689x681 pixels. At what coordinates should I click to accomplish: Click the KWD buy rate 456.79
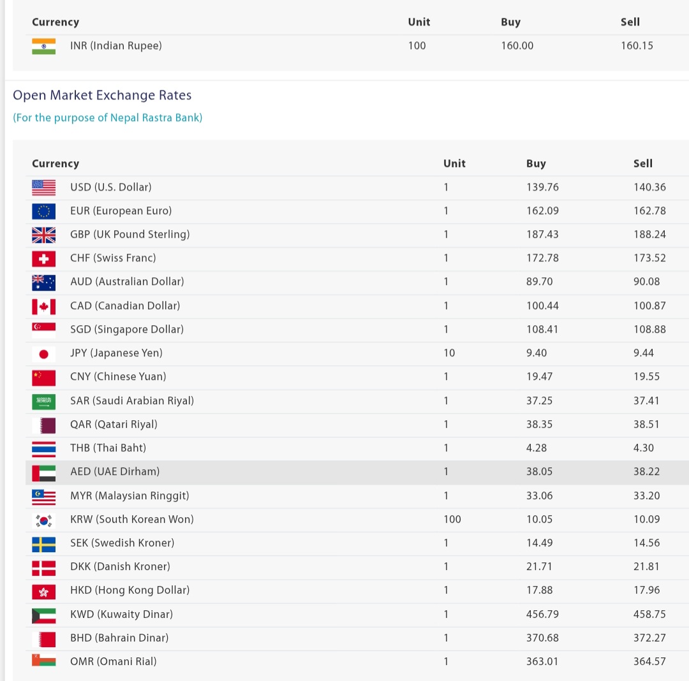pyautogui.click(x=542, y=615)
